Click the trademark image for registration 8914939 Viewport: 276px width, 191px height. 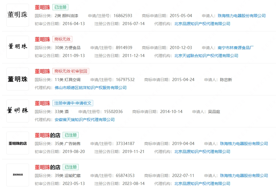[x=18, y=47]
